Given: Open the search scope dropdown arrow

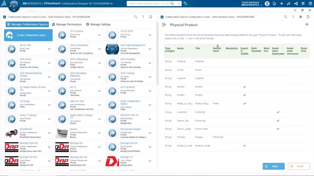Looking at the screenshot, I should (178, 4).
